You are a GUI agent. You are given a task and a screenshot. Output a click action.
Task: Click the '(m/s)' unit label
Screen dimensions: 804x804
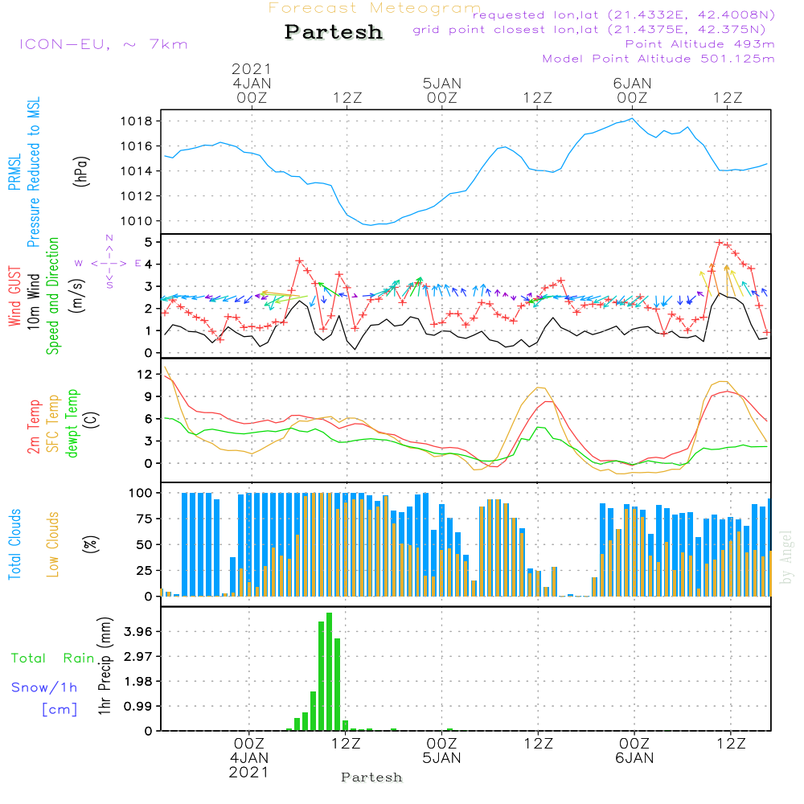77,296
